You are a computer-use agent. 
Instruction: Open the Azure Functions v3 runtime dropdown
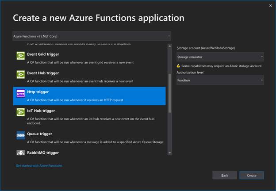(92, 36)
